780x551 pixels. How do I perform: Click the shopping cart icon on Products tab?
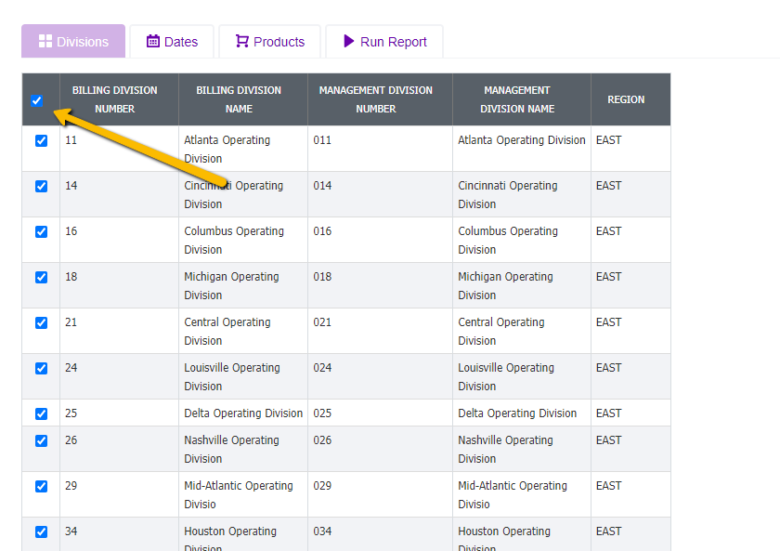point(242,42)
